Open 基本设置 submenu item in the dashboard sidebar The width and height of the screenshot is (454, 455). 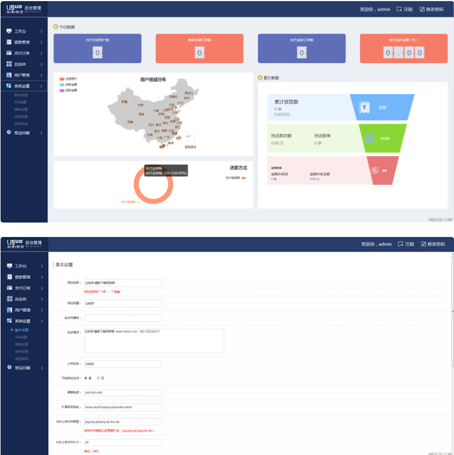click(x=21, y=95)
